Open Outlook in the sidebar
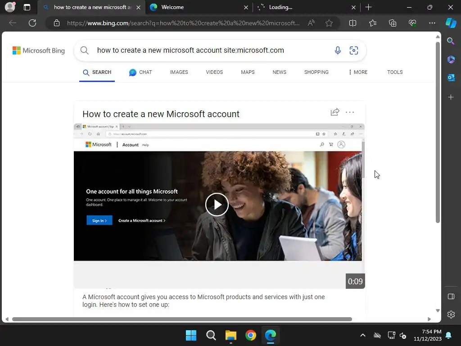Viewport: 461px width, 346px height. point(451,77)
